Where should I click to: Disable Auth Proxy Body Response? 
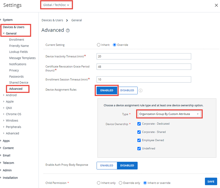127,165
